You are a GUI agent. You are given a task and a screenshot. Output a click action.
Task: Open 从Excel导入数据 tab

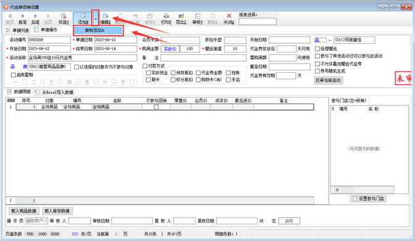54,92
